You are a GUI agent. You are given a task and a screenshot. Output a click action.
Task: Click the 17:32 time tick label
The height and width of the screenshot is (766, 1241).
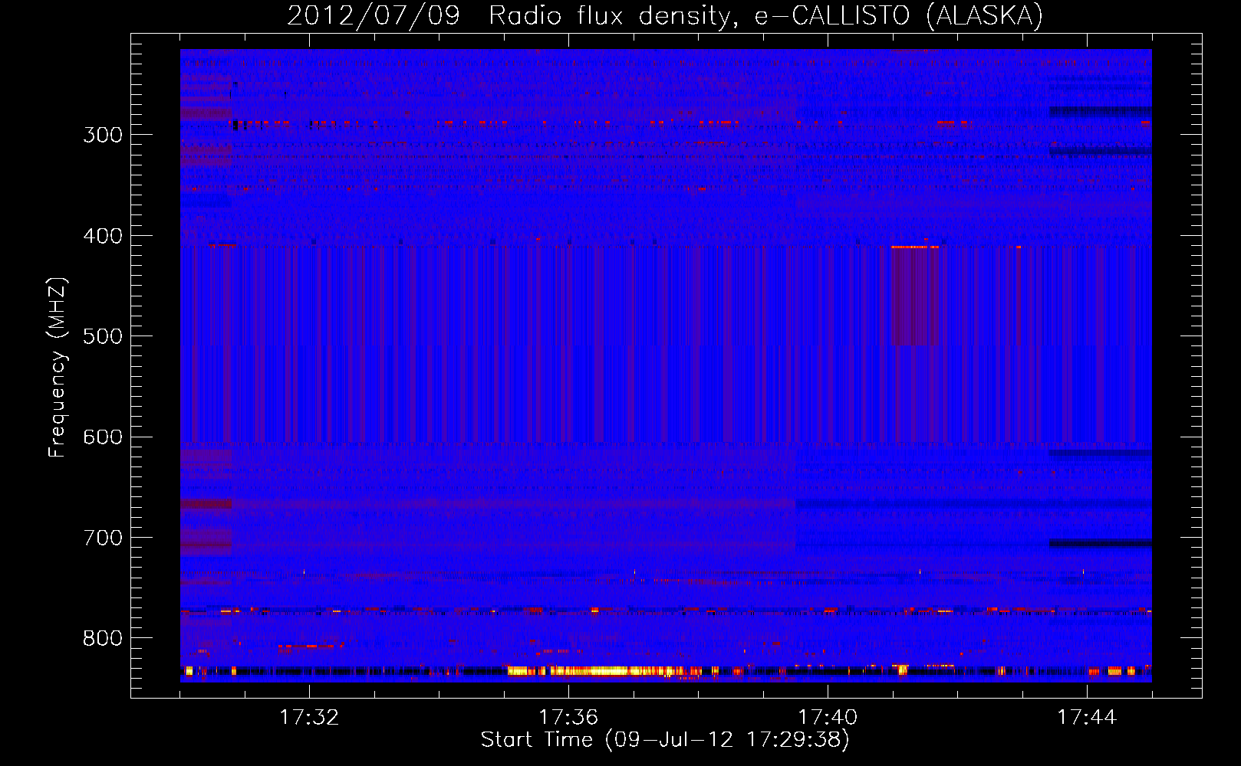coord(309,718)
